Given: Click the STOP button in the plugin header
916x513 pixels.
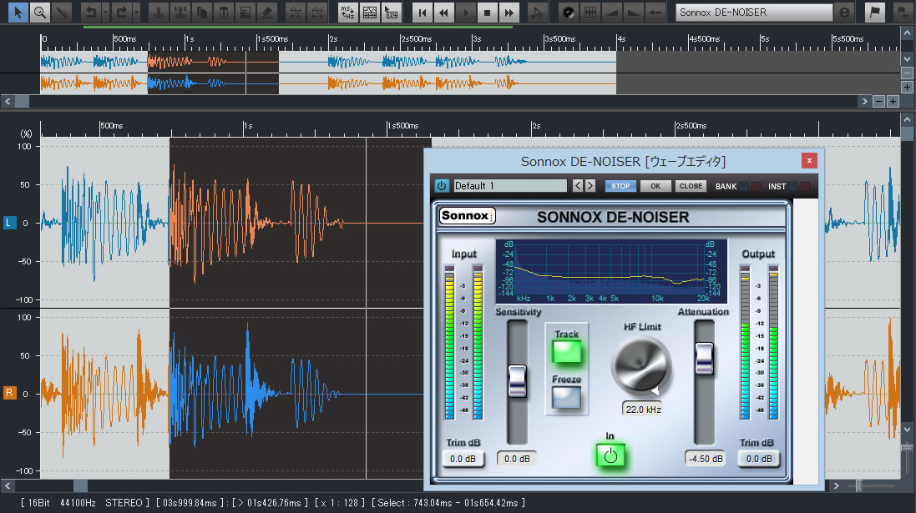Looking at the screenshot, I should point(620,186).
